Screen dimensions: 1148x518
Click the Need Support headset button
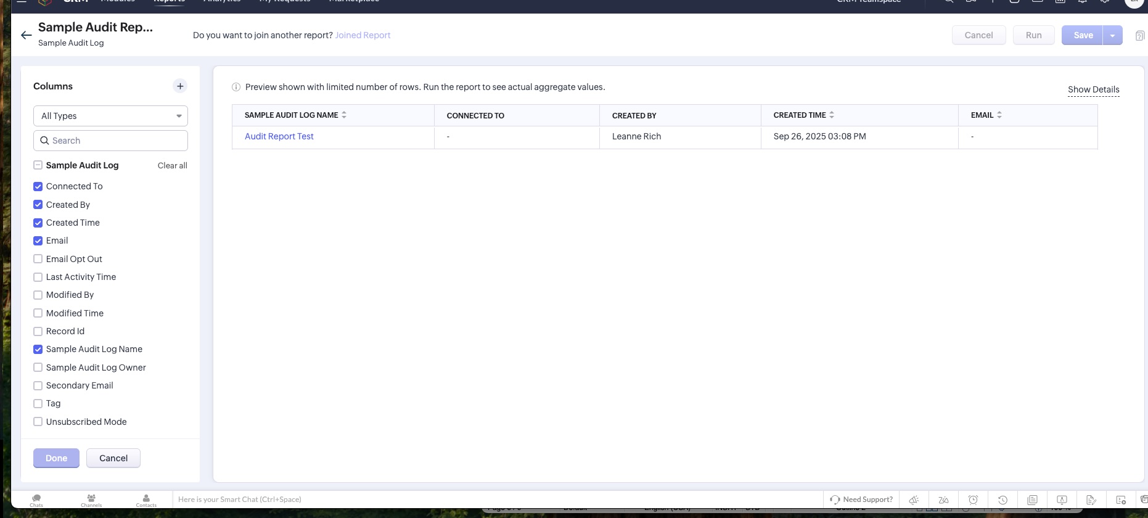point(861,499)
